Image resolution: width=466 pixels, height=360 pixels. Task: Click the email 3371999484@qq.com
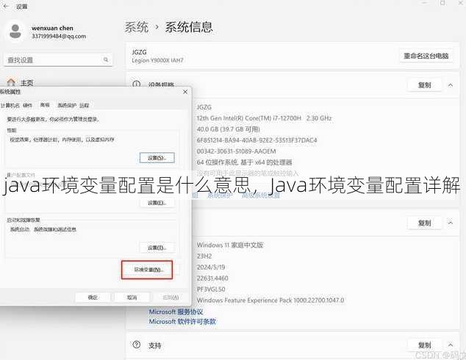click(x=59, y=36)
